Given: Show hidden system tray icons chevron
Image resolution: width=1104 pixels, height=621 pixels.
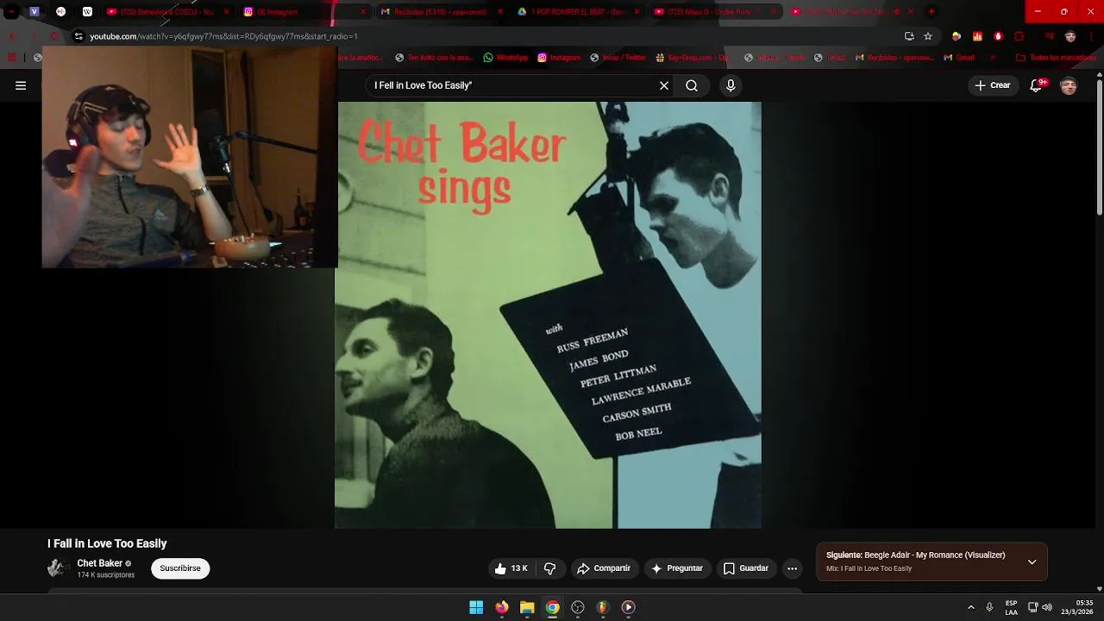Looking at the screenshot, I should pos(970,607).
